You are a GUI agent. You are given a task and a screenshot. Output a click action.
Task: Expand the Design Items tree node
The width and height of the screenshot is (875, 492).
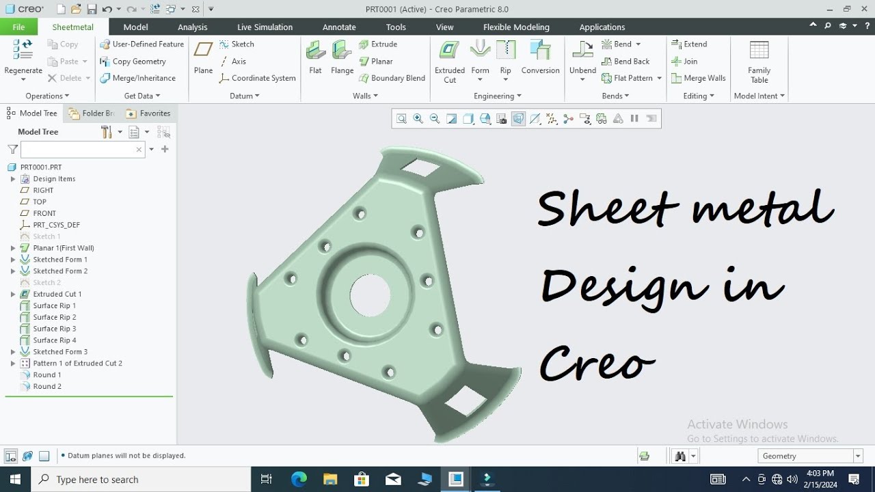click(x=13, y=179)
